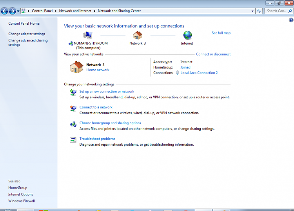Refresh the page with the refresh button
The height and width of the screenshot is (211, 294).
[x=259, y=11]
